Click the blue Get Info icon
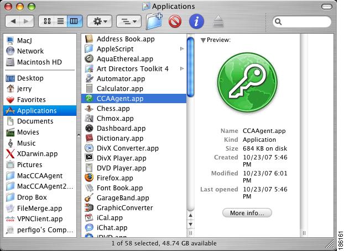The image size is (344, 251). point(196,22)
